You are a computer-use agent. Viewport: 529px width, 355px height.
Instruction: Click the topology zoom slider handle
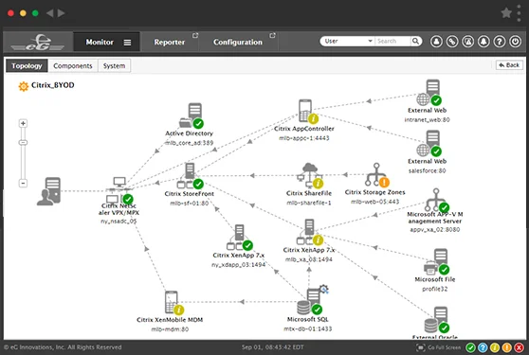click(23, 142)
